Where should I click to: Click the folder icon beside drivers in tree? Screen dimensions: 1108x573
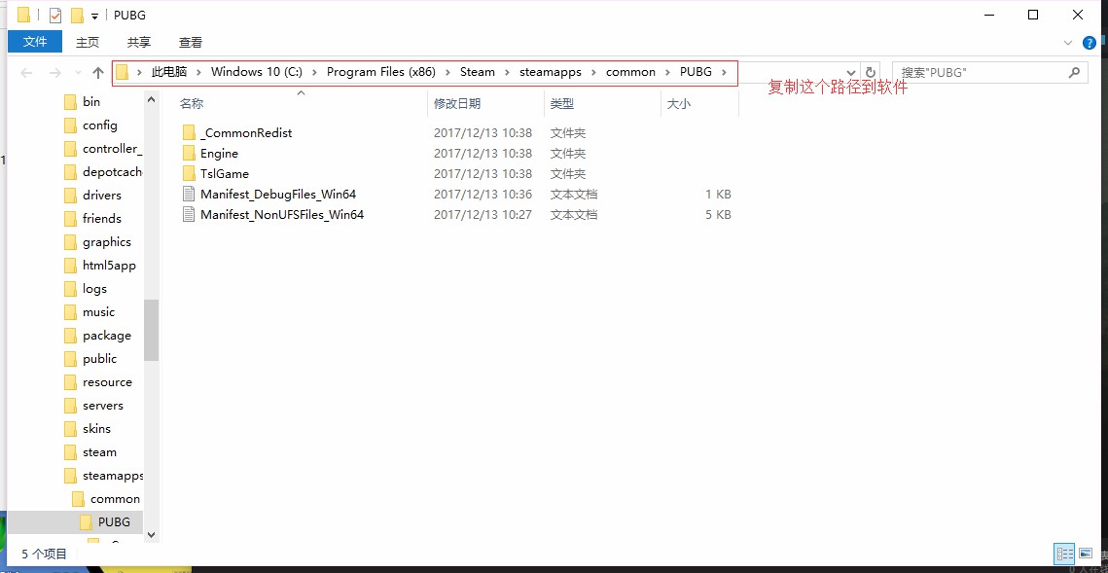pyautogui.click(x=70, y=195)
